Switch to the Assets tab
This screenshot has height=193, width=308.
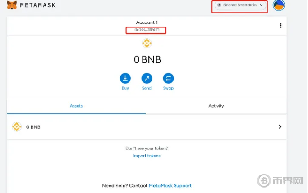pyautogui.click(x=76, y=106)
